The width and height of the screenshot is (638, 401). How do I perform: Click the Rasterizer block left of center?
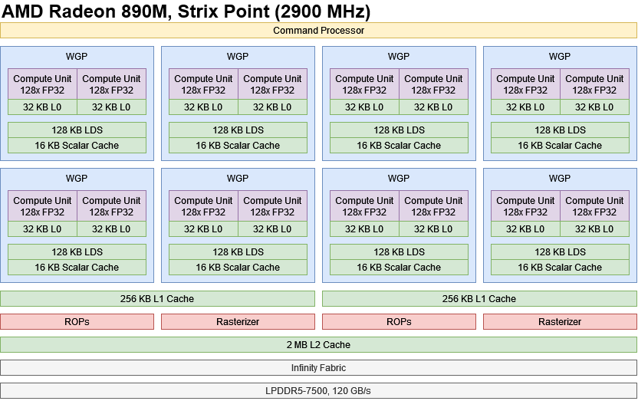click(238, 322)
